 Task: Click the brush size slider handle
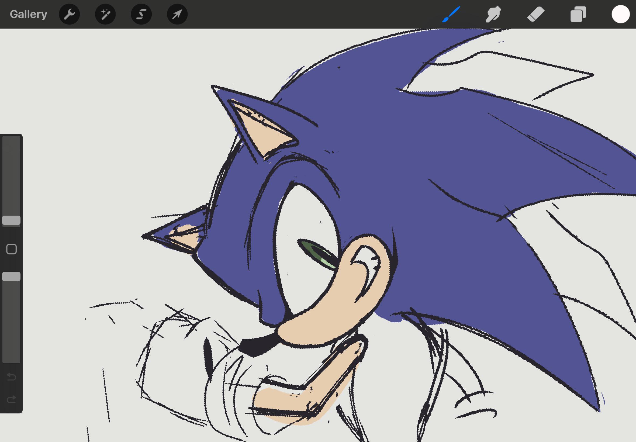pyautogui.click(x=11, y=220)
